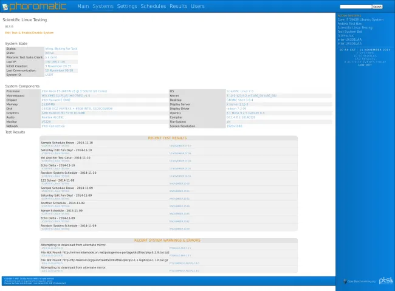The image size is (395, 291).
Task: Select Fedora Test Box in Active Systems
Action: pyautogui.click(x=349, y=24)
